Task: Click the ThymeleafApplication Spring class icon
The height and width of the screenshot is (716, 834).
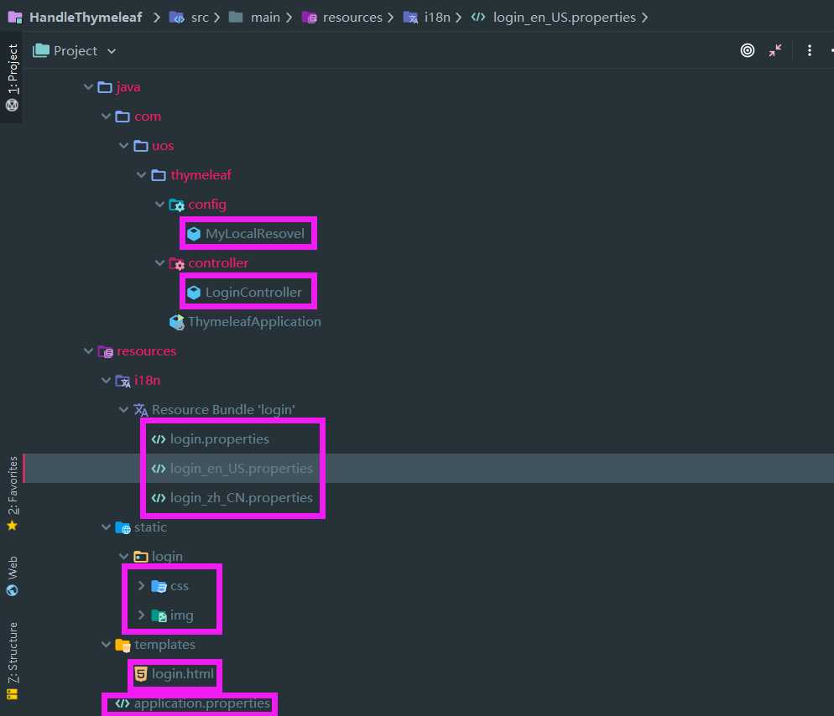Action: pos(176,322)
